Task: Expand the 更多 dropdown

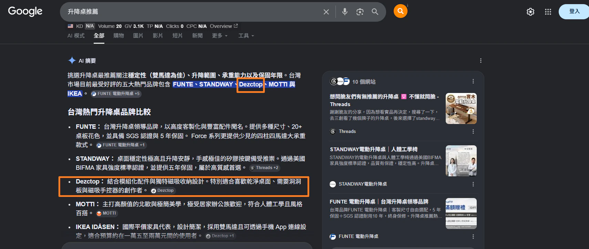Action: pyautogui.click(x=220, y=36)
